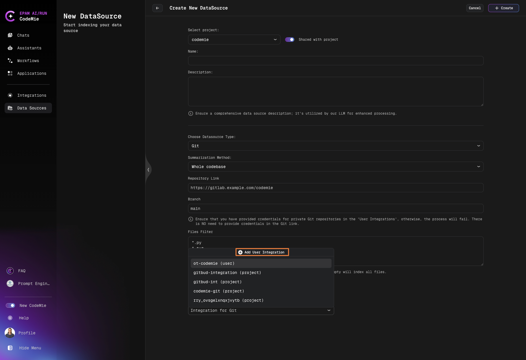Click inside the Branch input field
The image size is (526, 360).
click(x=335, y=208)
